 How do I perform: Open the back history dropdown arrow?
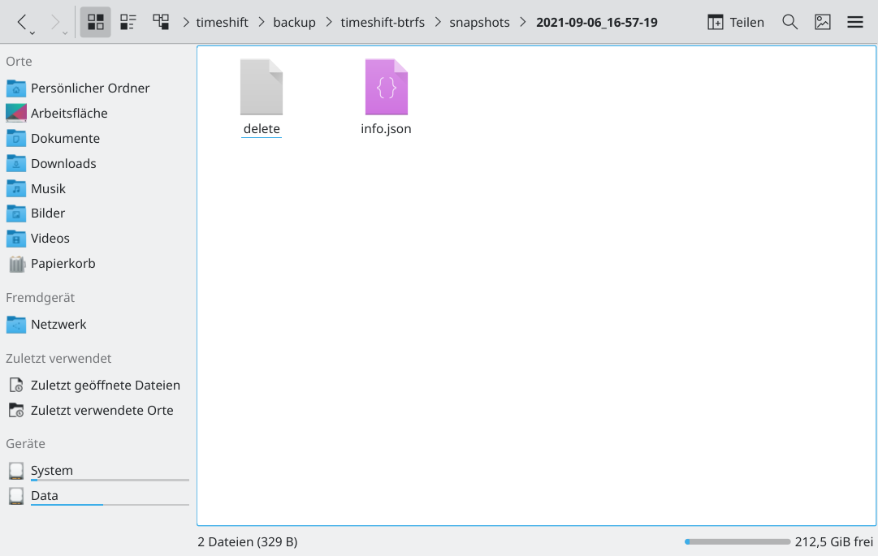click(x=32, y=33)
